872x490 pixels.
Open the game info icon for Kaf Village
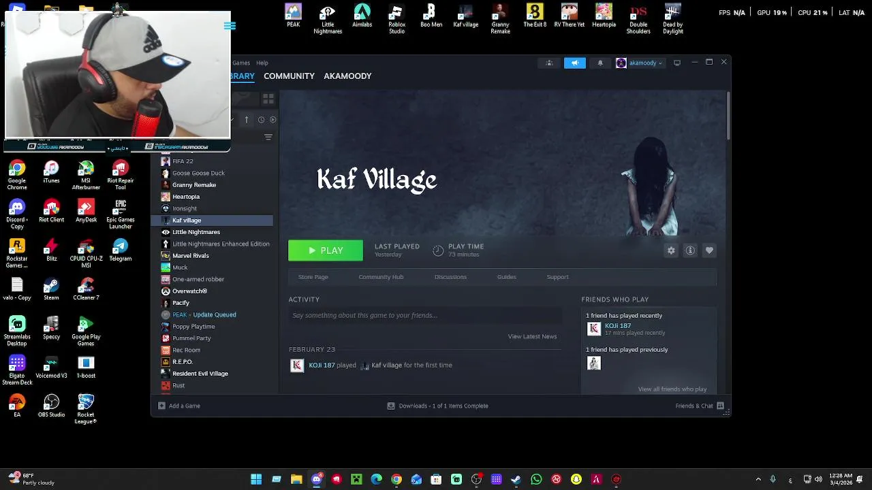690,250
